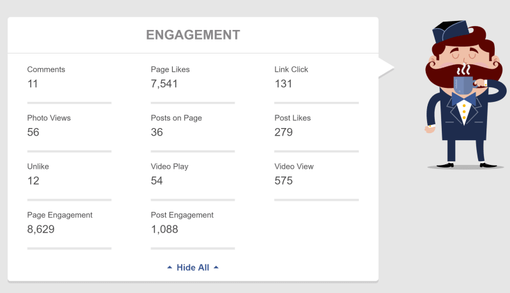Click the up arrow left of Hide All

click(170, 268)
